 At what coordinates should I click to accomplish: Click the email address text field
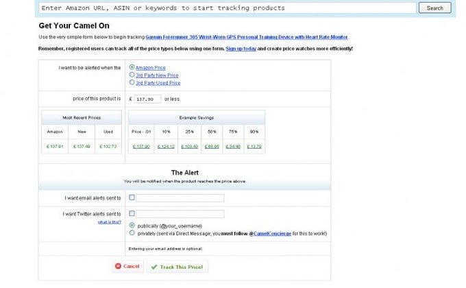click(180, 197)
